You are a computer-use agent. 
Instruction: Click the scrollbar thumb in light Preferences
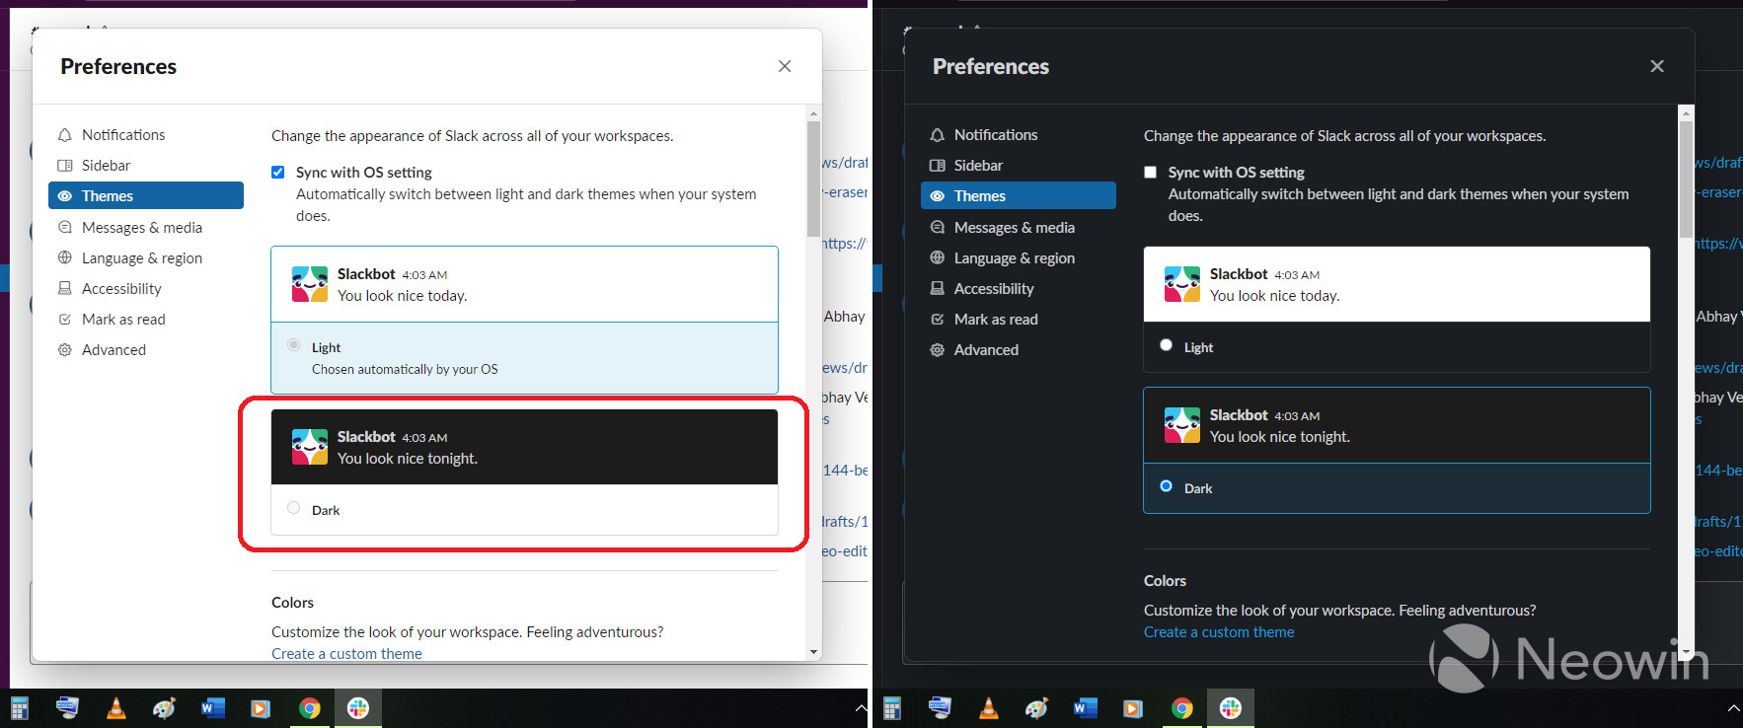coord(813,179)
